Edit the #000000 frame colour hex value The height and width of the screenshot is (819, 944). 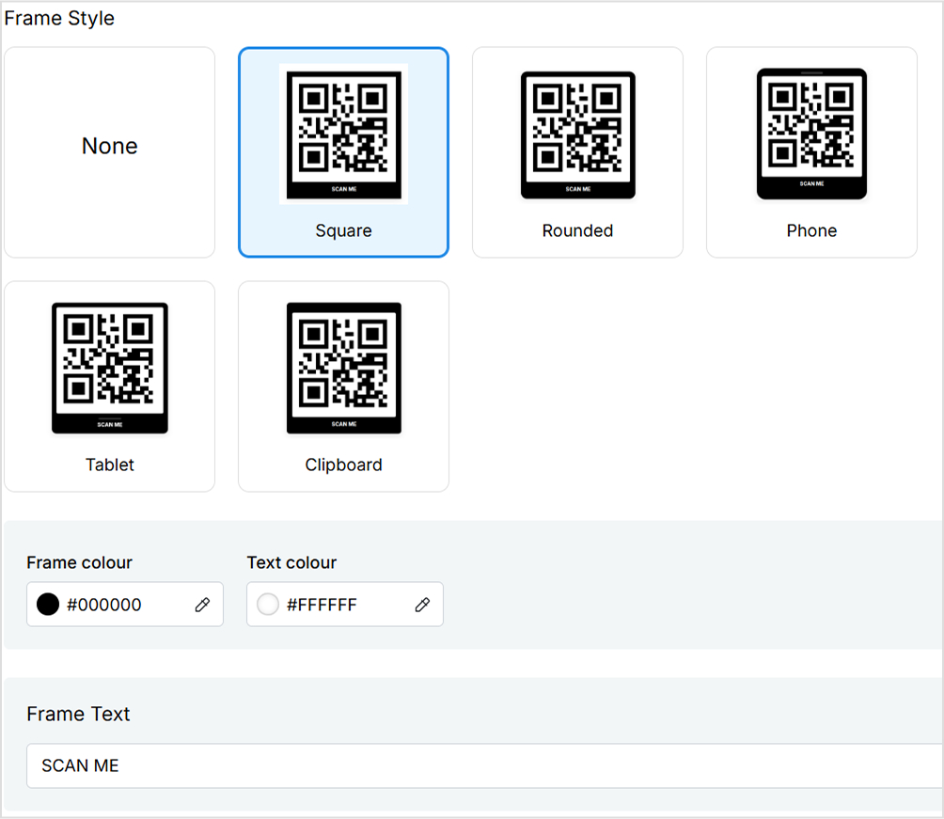(104, 605)
